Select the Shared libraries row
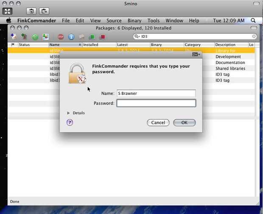263x214 pixels. pos(131,68)
